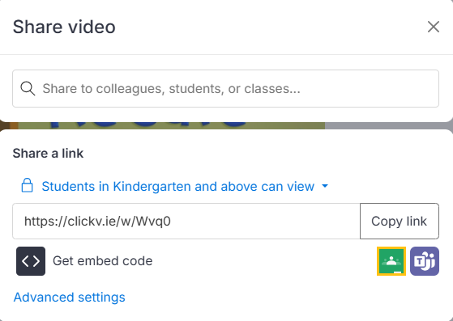Click the Share a link heading
Image resolution: width=453 pixels, height=321 pixels.
[x=48, y=154]
